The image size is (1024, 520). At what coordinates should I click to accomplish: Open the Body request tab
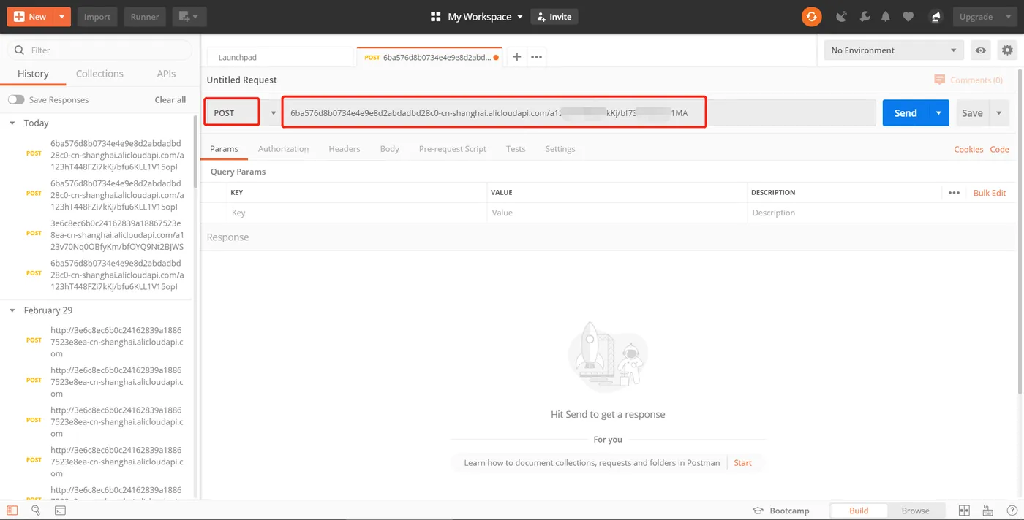coord(390,149)
